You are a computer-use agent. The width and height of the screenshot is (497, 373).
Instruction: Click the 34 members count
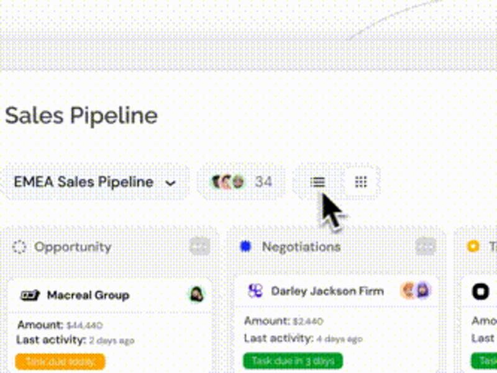click(263, 182)
